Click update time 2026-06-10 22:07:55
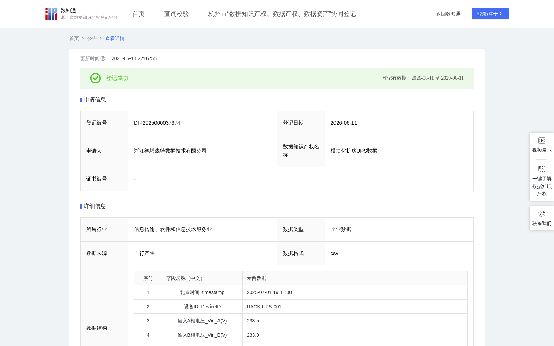Viewport: 554px width, 346px height. [x=134, y=58]
